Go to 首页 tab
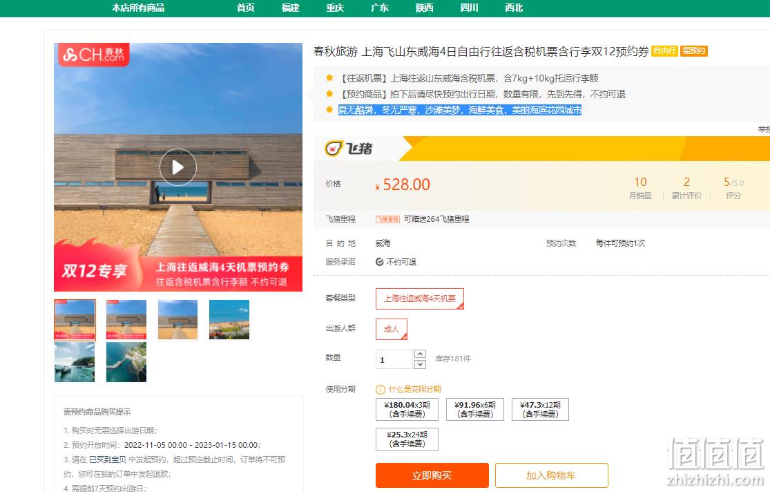This screenshot has width=770, height=492. (x=246, y=8)
